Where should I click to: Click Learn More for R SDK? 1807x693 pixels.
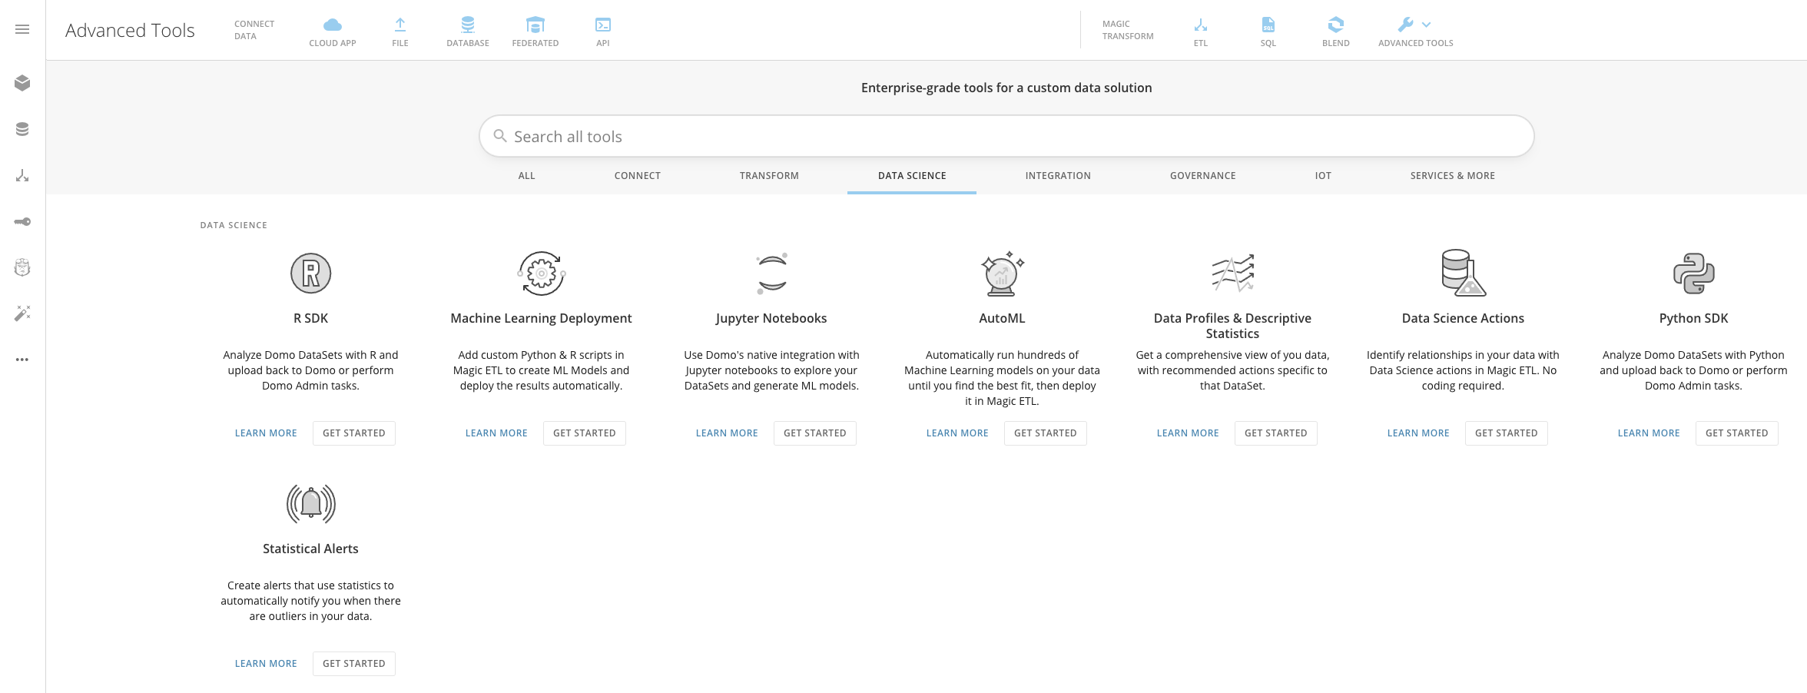click(x=266, y=433)
